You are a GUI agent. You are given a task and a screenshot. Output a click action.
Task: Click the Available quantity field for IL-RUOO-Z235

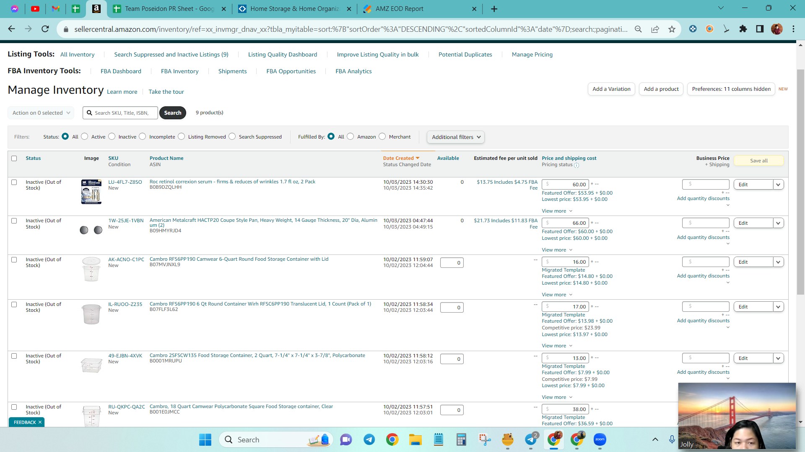click(452, 308)
